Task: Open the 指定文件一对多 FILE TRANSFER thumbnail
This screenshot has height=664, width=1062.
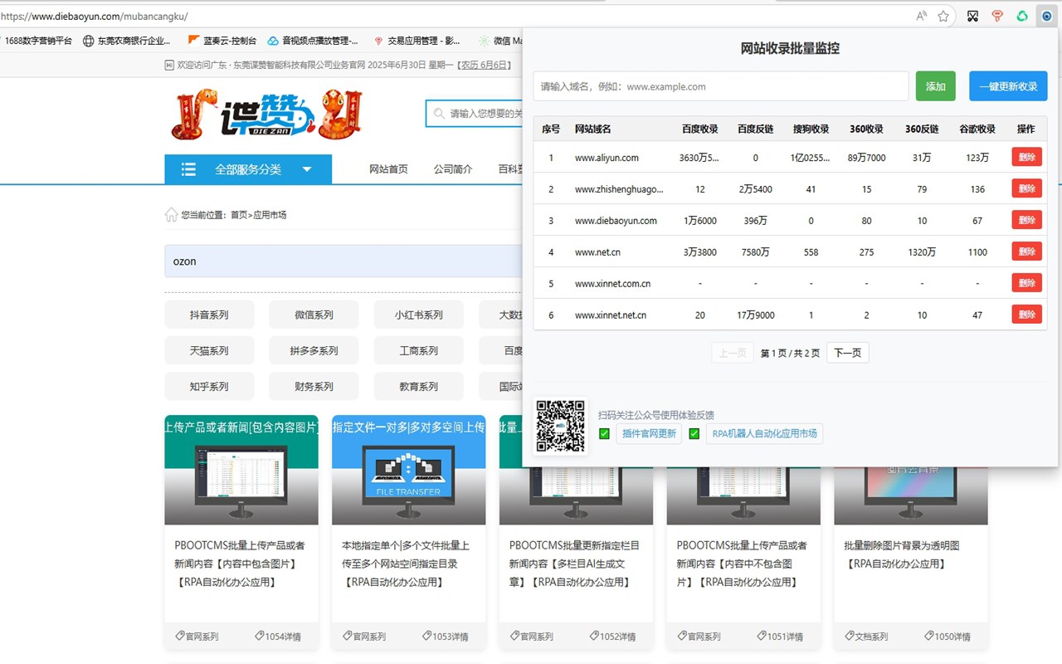Action: 409,470
